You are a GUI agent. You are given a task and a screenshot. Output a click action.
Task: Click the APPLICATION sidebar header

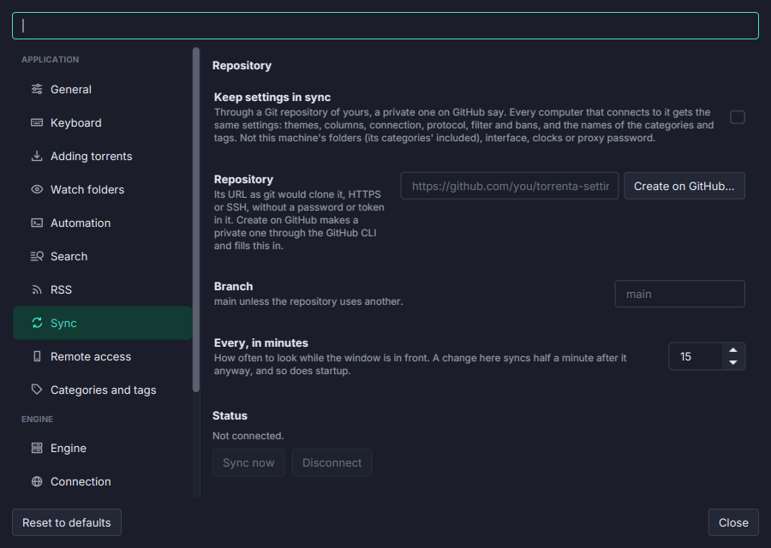pos(51,59)
